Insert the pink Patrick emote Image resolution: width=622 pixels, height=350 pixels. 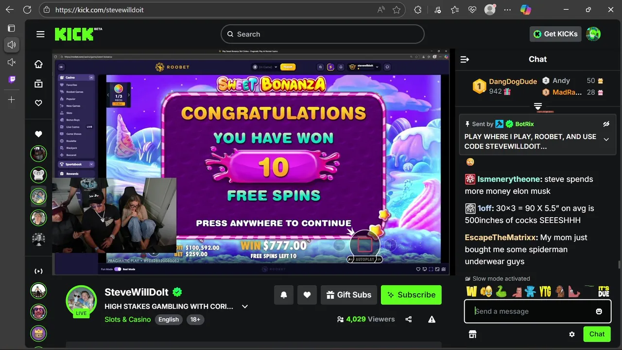(574, 291)
